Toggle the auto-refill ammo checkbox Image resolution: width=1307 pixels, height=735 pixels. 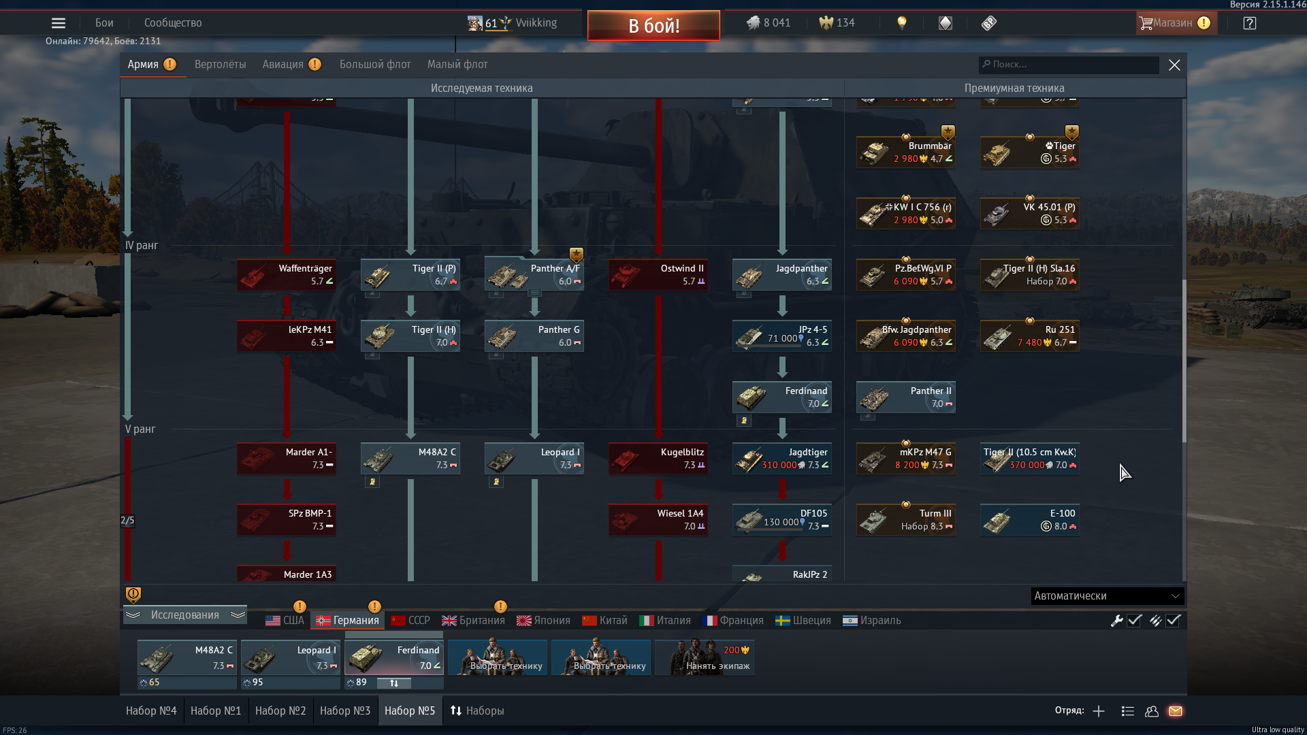[1174, 621]
